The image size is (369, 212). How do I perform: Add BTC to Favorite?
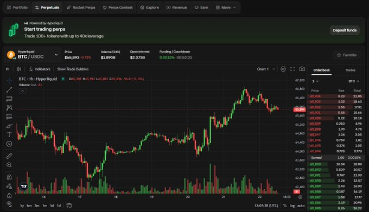347,55
